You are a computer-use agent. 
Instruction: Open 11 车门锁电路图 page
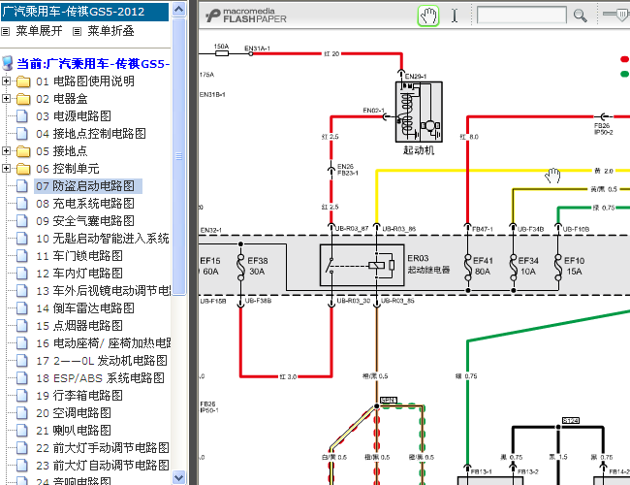pos(79,256)
